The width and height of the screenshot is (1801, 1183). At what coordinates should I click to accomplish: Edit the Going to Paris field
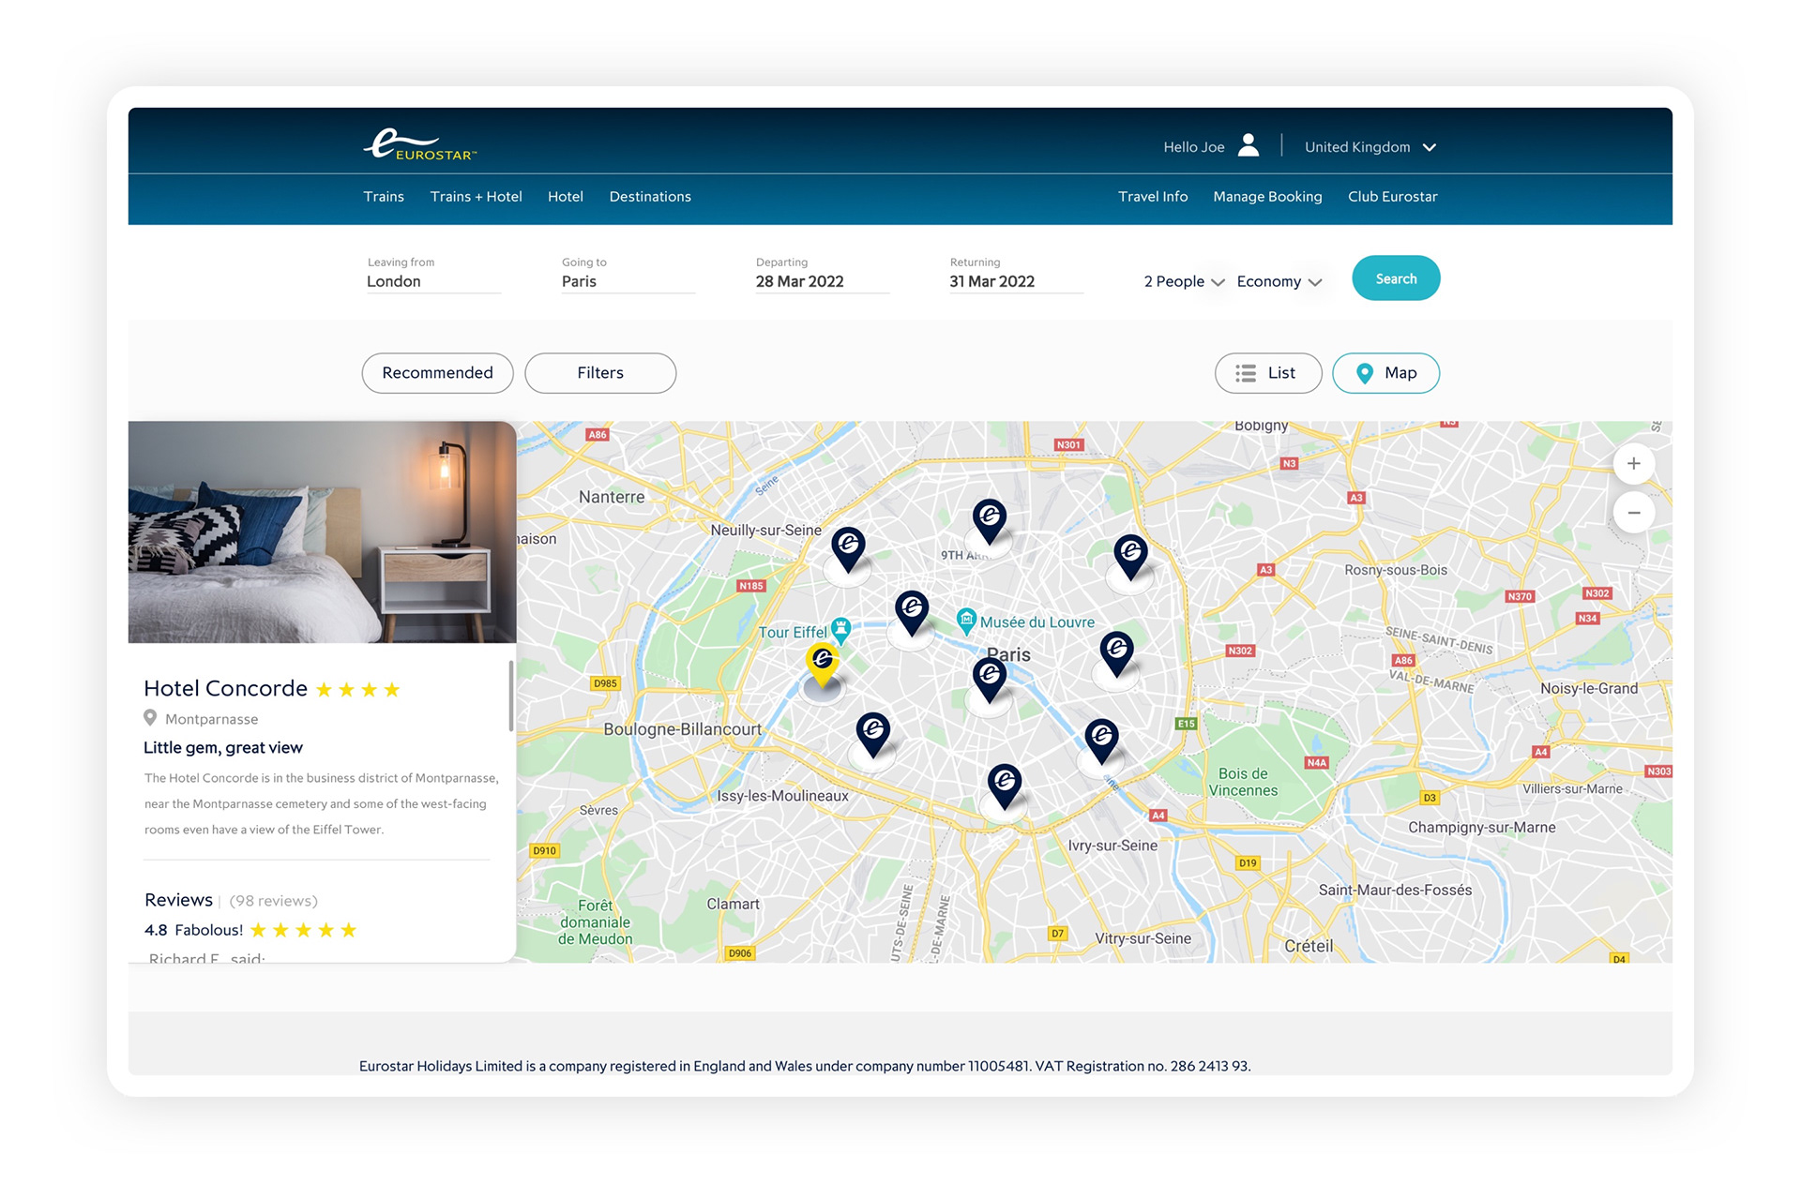tap(628, 274)
